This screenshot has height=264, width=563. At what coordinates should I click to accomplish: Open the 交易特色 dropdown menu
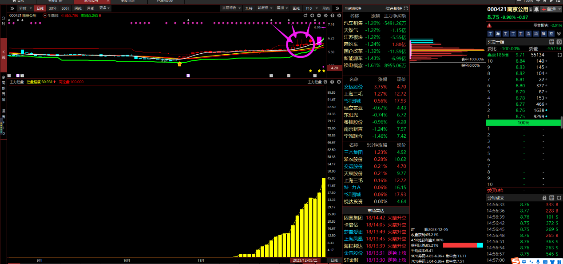click(231, 8)
